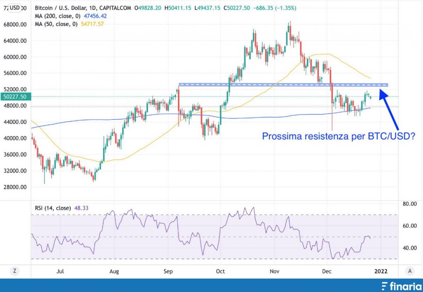Click the Sep date label

(168, 271)
